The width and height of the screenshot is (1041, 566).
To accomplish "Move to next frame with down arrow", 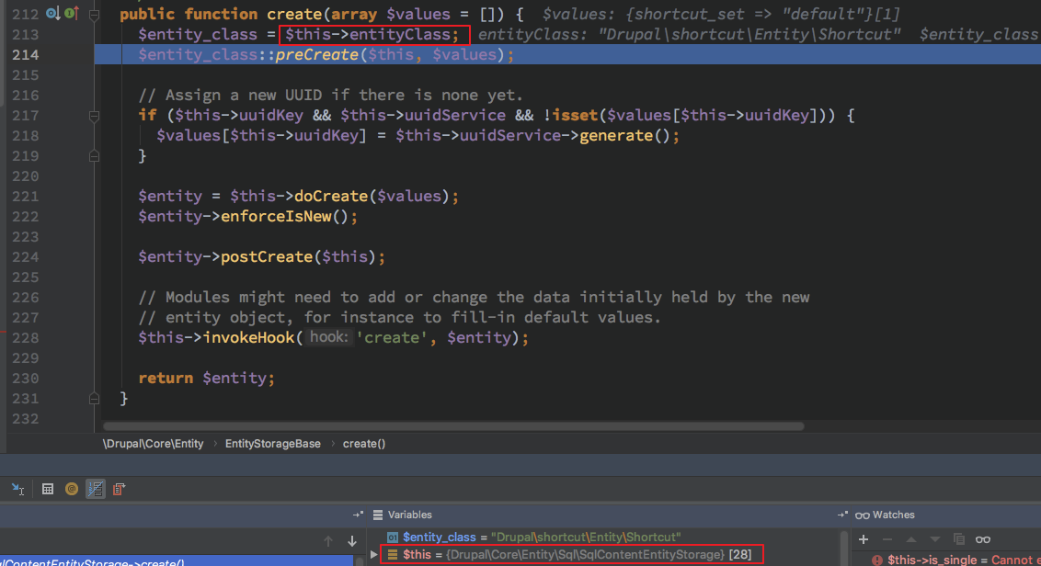I will click(351, 541).
